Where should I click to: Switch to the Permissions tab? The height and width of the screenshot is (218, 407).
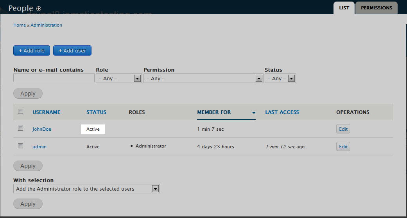(377, 8)
